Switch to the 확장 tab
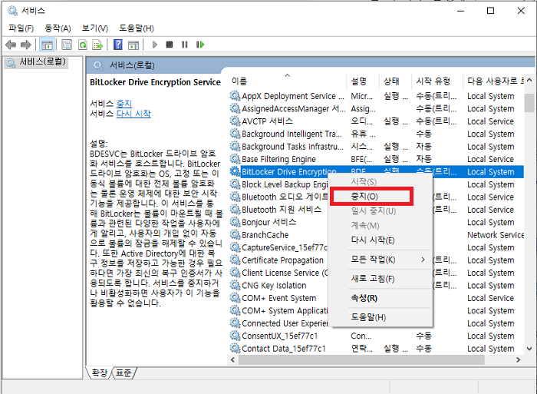Image resolution: width=537 pixels, height=394 pixels. tap(99, 372)
